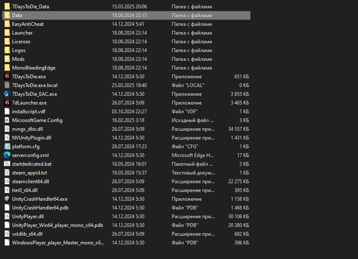Select the NVUnityPlugin.dll file name
Viewport: 358px width, 259px height.
tap(32, 138)
